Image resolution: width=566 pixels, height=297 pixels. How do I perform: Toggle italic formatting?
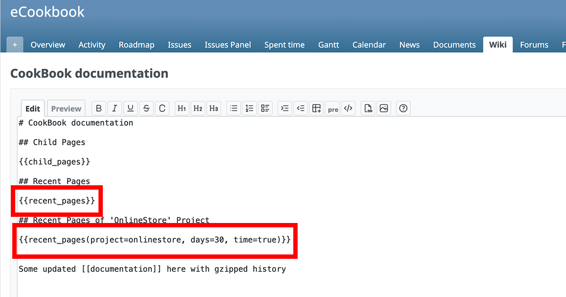[115, 108]
